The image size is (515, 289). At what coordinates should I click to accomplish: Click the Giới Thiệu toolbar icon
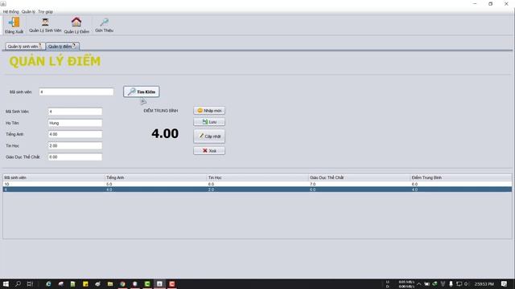(104, 25)
